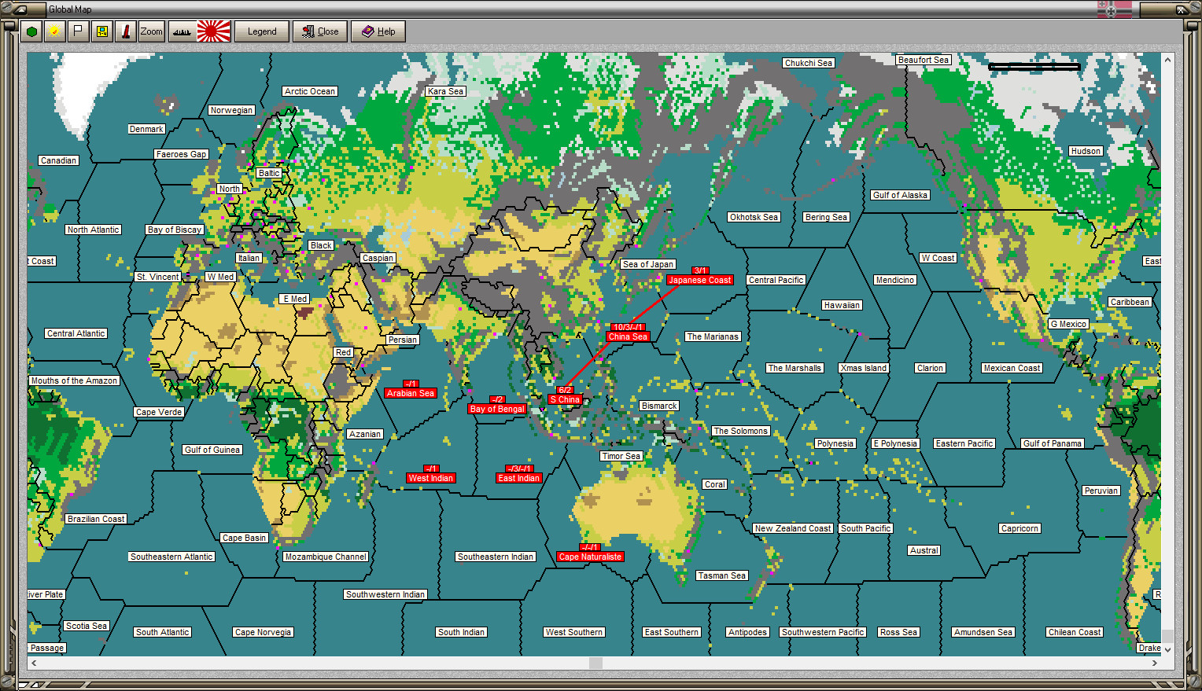Viewport: 1202px width, 691px height.
Task: Select the red West Indian label
Action: click(431, 478)
